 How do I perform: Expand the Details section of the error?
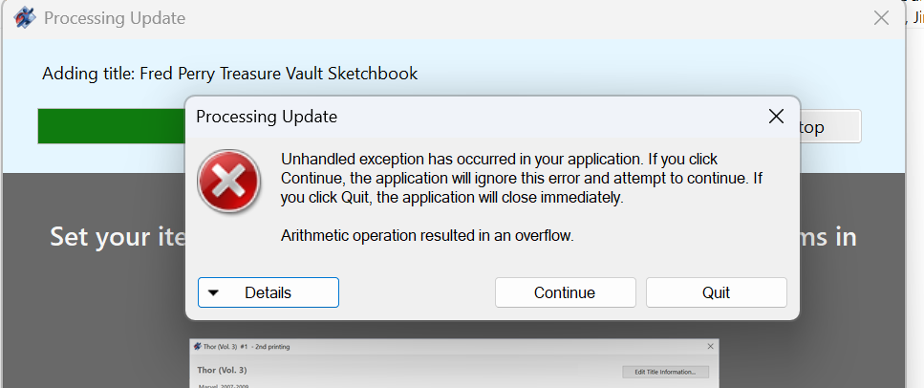tap(269, 292)
